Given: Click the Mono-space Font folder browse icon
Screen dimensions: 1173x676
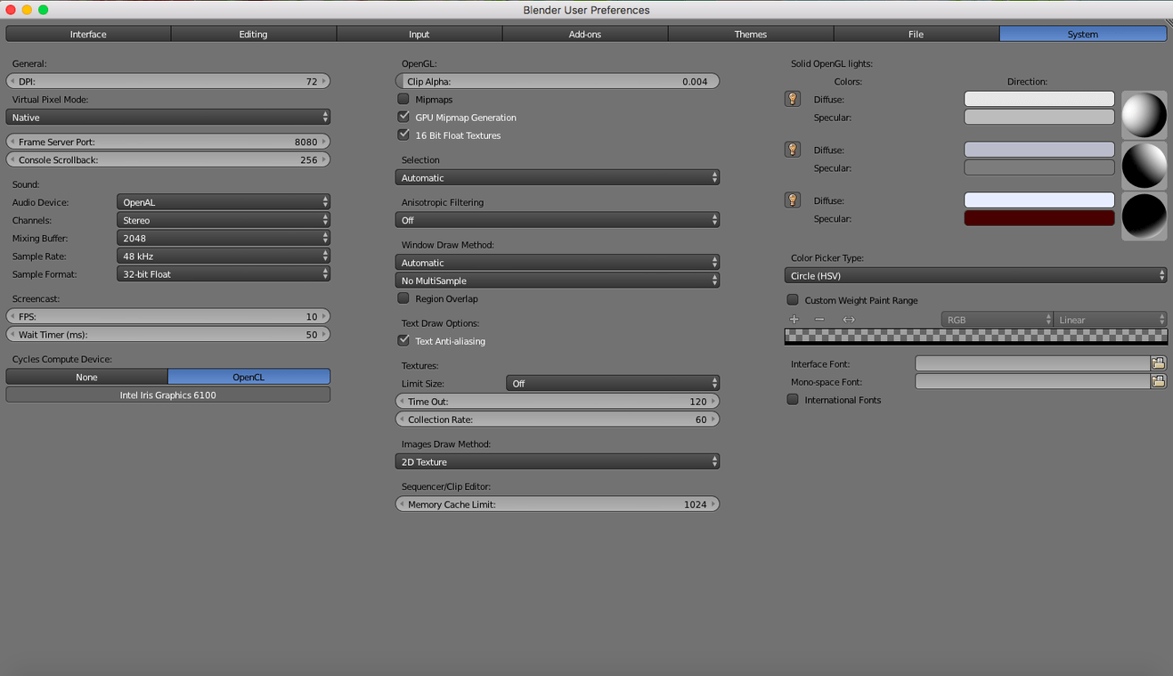Looking at the screenshot, I should pyautogui.click(x=1158, y=381).
